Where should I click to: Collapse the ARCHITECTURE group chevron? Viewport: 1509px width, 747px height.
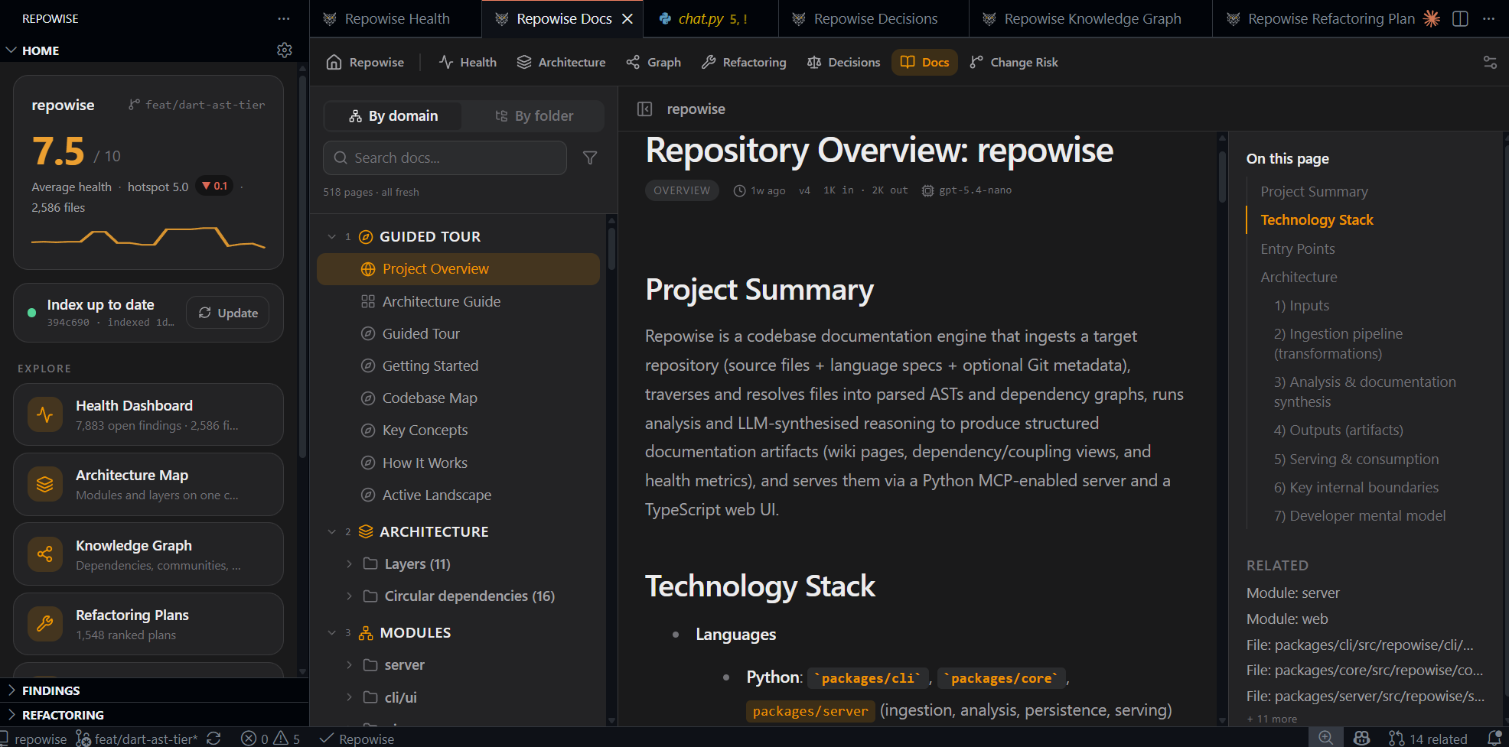(331, 531)
